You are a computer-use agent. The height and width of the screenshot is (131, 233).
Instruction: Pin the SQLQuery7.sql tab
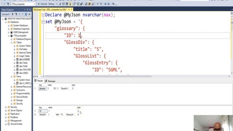pyautogui.click(x=69, y=9)
